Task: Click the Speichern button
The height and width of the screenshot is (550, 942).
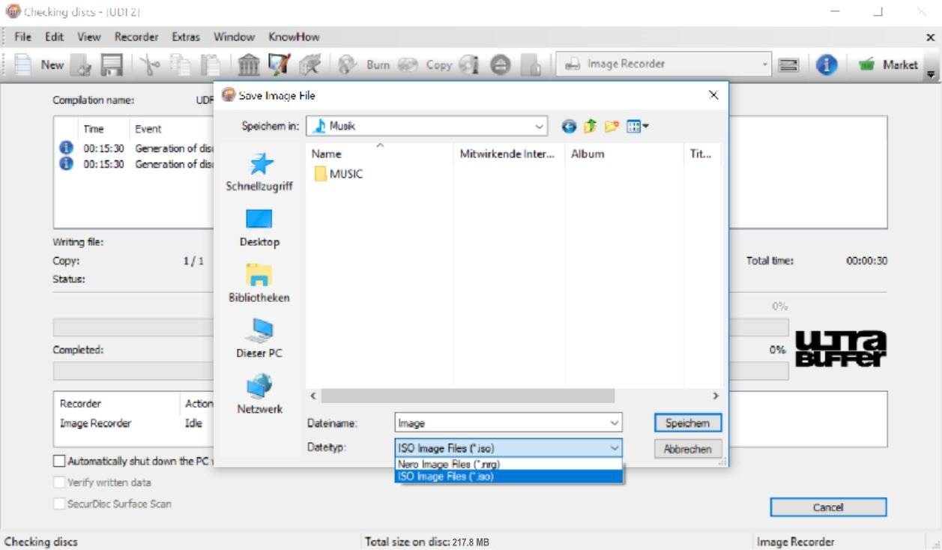Action: tap(686, 423)
